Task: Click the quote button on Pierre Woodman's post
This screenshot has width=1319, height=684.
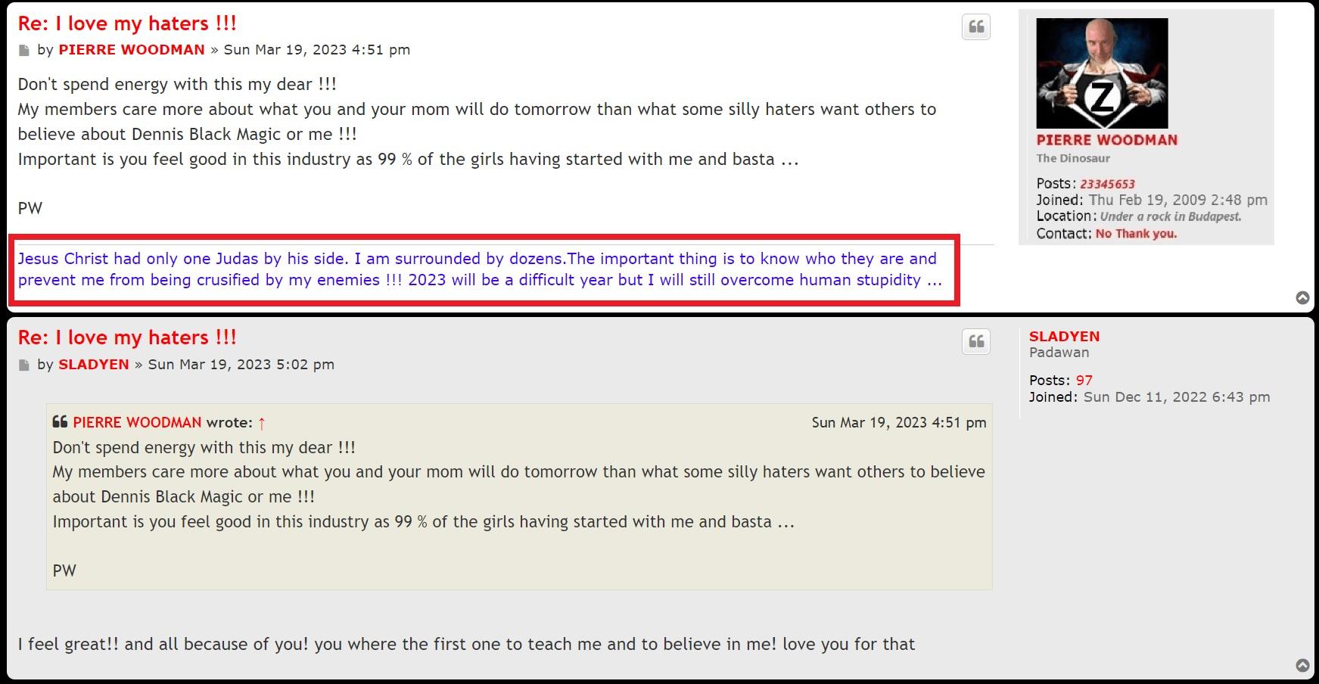Action: click(976, 27)
